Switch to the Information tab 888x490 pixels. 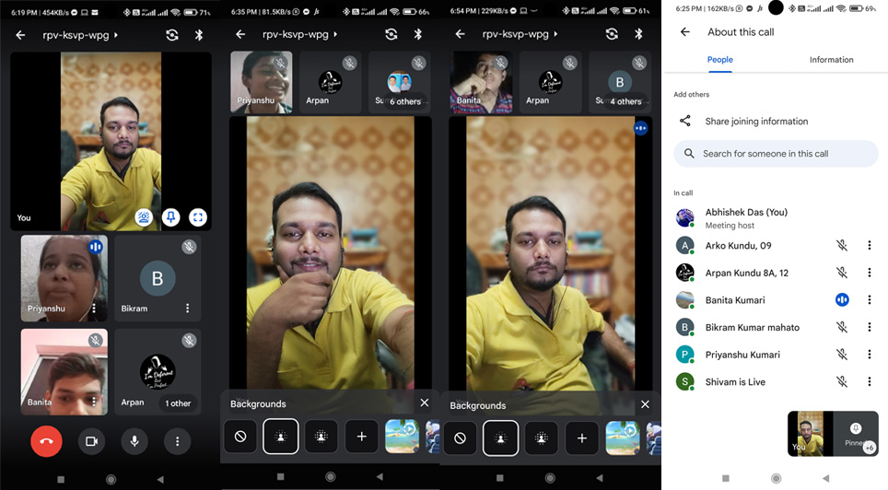pyautogui.click(x=831, y=60)
